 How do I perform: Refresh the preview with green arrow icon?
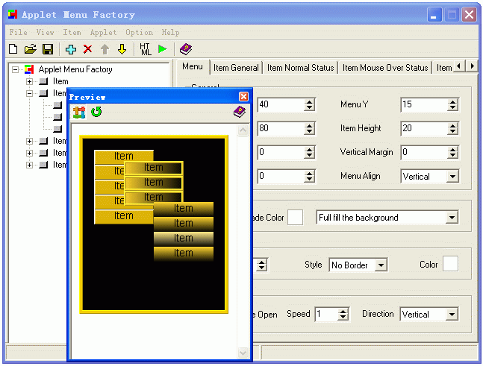[96, 112]
